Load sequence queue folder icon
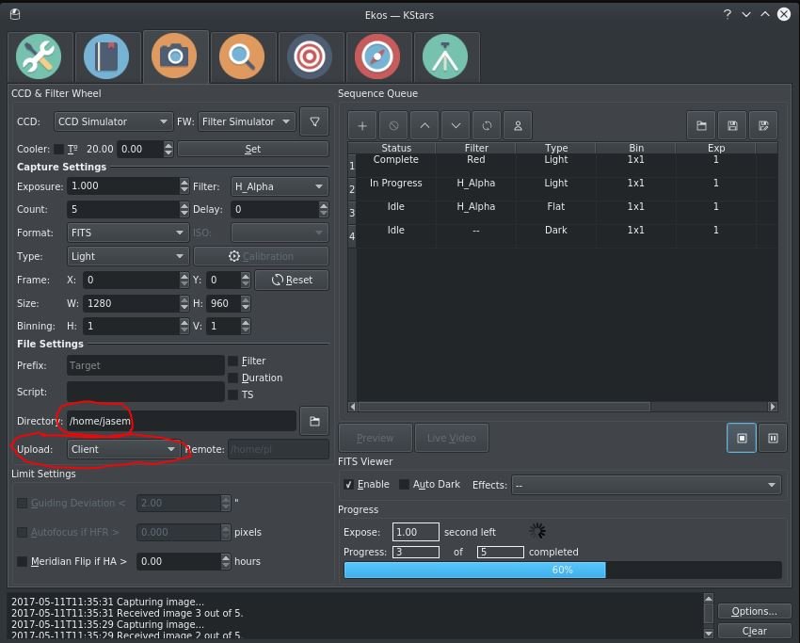Screen dimensions: 800x643 click(701, 125)
